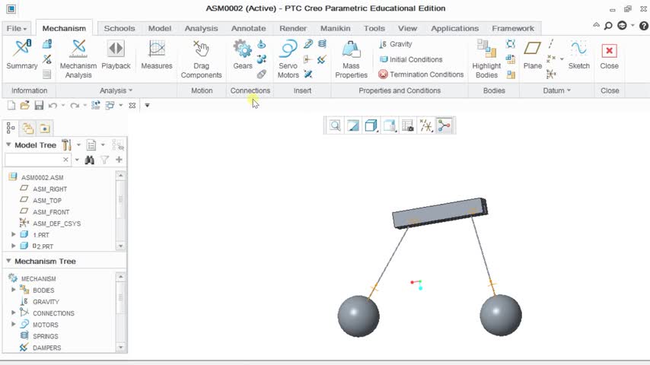Expand the BODIES node

coord(13,290)
